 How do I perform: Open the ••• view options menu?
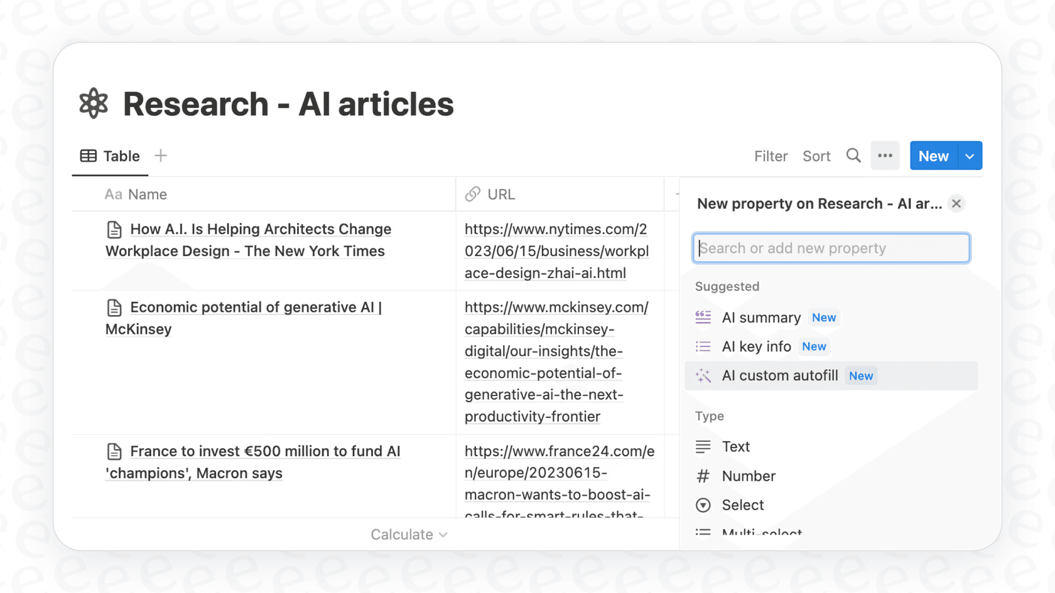[x=885, y=156]
